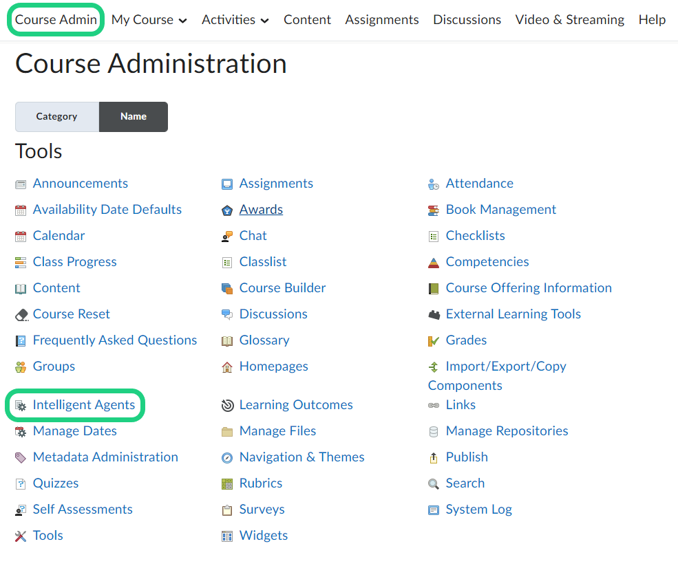Click the Search magnifier icon

tap(434, 483)
